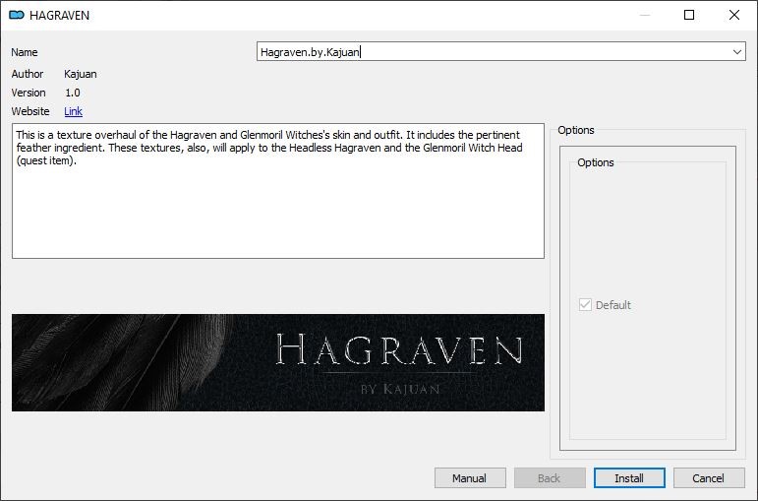The width and height of the screenshot is (758, 501).
Task: Maximize the HAGRAVEN window
Action: (689, 15)
